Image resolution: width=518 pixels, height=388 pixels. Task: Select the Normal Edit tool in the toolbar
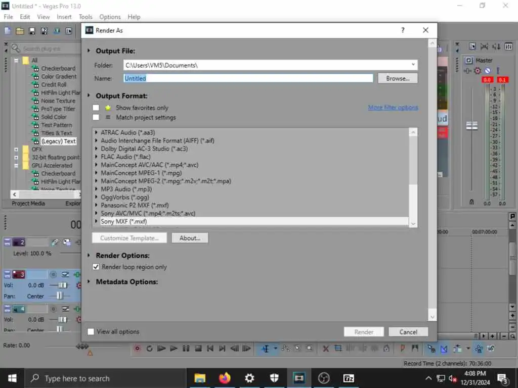pos(265,349)
